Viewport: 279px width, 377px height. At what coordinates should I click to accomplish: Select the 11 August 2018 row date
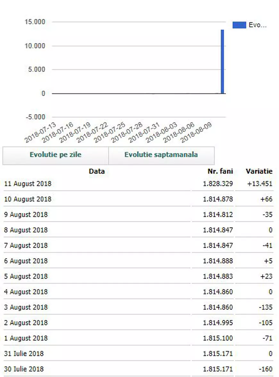tap(28, 184)
